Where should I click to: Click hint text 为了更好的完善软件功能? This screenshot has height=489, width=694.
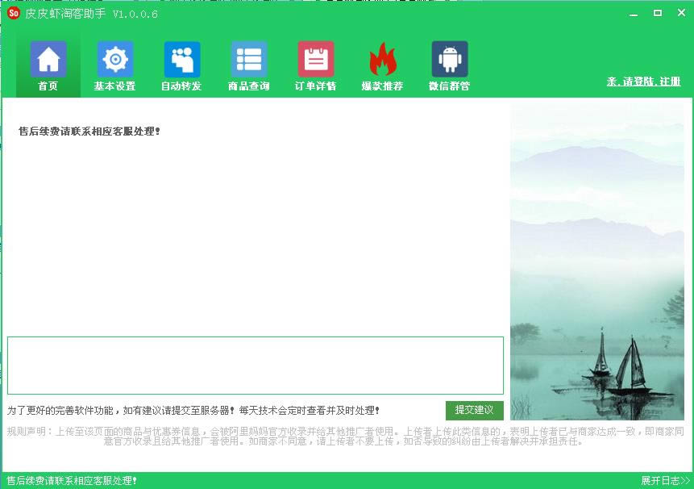pos(193,411)
